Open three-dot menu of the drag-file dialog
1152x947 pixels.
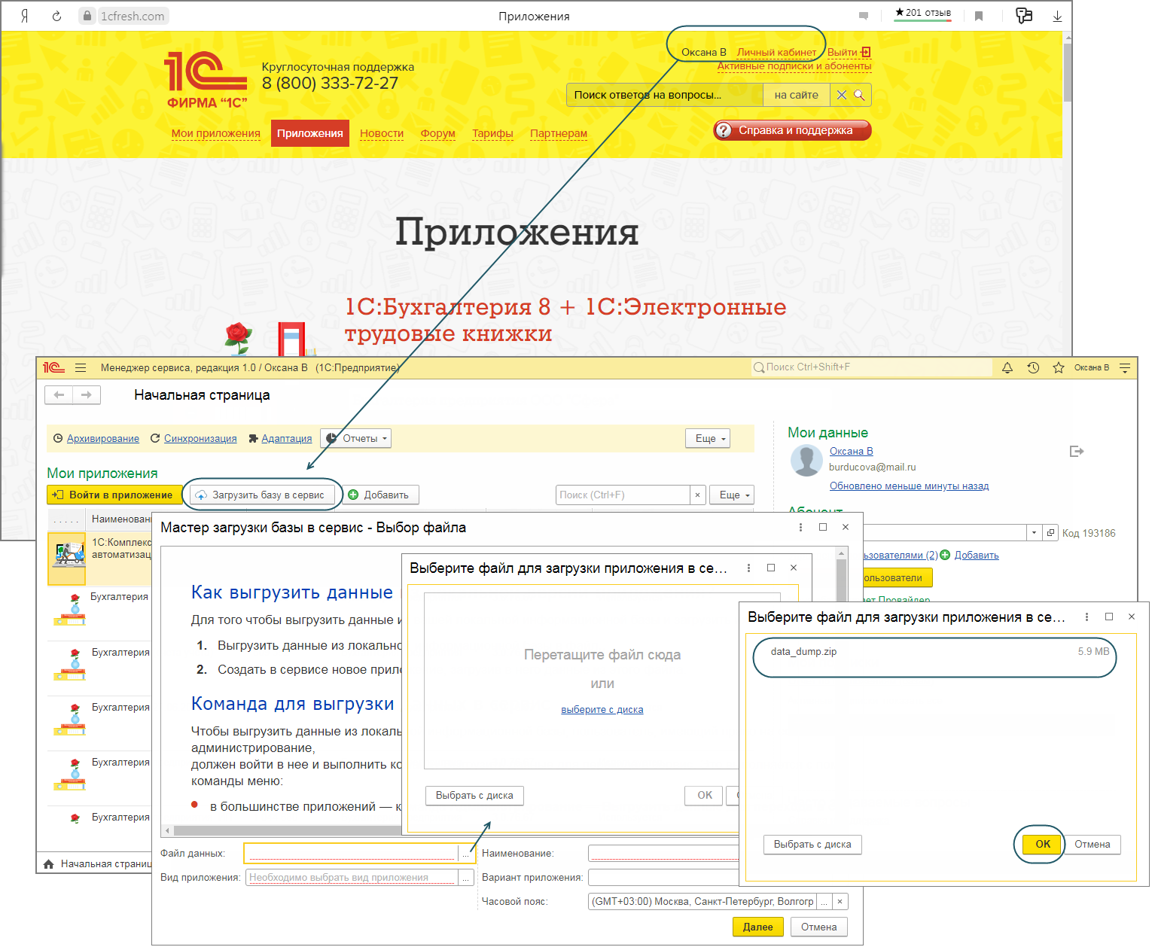click(x=748, y=568)
